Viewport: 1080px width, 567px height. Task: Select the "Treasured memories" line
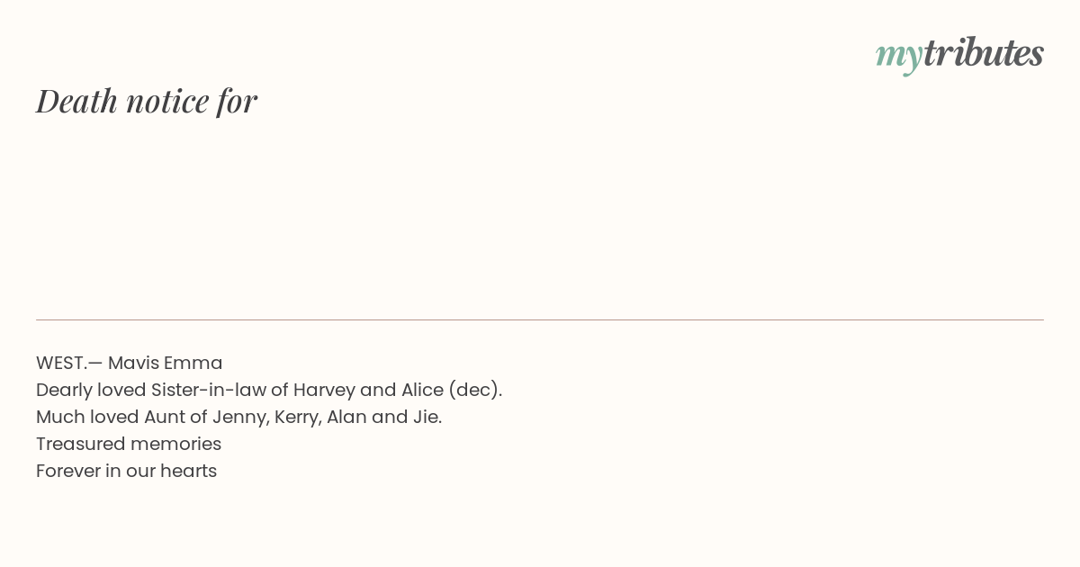[129, 444]
